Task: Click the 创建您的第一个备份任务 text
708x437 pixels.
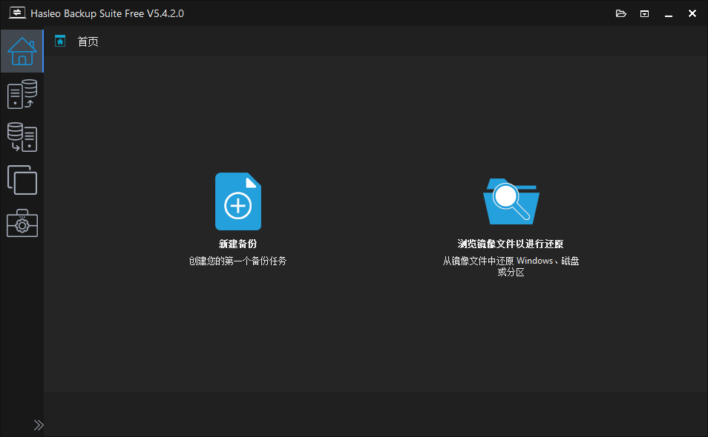Action: [x=237, y=260]
